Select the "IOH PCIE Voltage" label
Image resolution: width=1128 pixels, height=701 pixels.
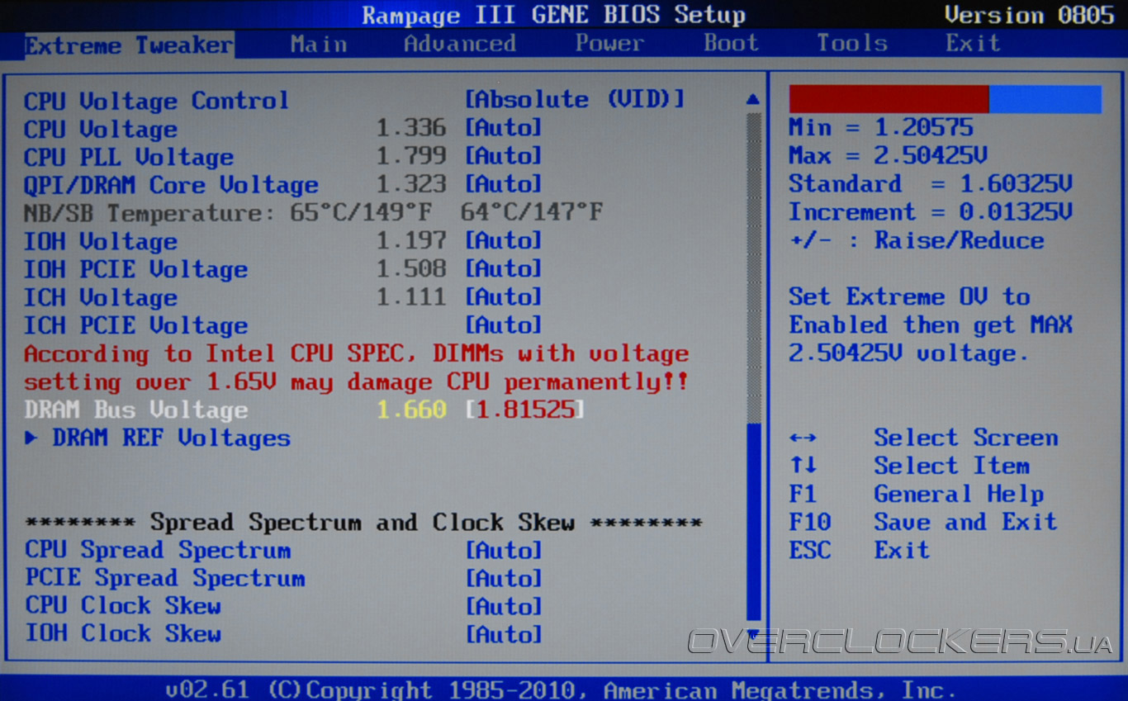[136, 269]
